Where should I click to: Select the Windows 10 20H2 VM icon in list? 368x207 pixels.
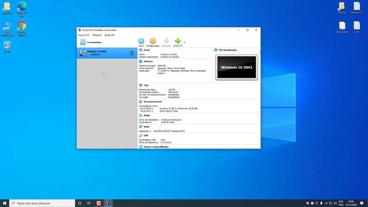point(83,53)
